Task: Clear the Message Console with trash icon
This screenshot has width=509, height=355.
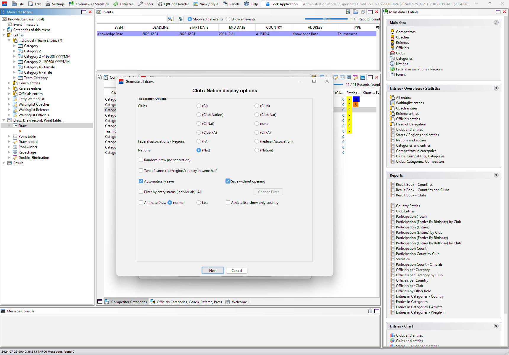Action: [370, 311]
